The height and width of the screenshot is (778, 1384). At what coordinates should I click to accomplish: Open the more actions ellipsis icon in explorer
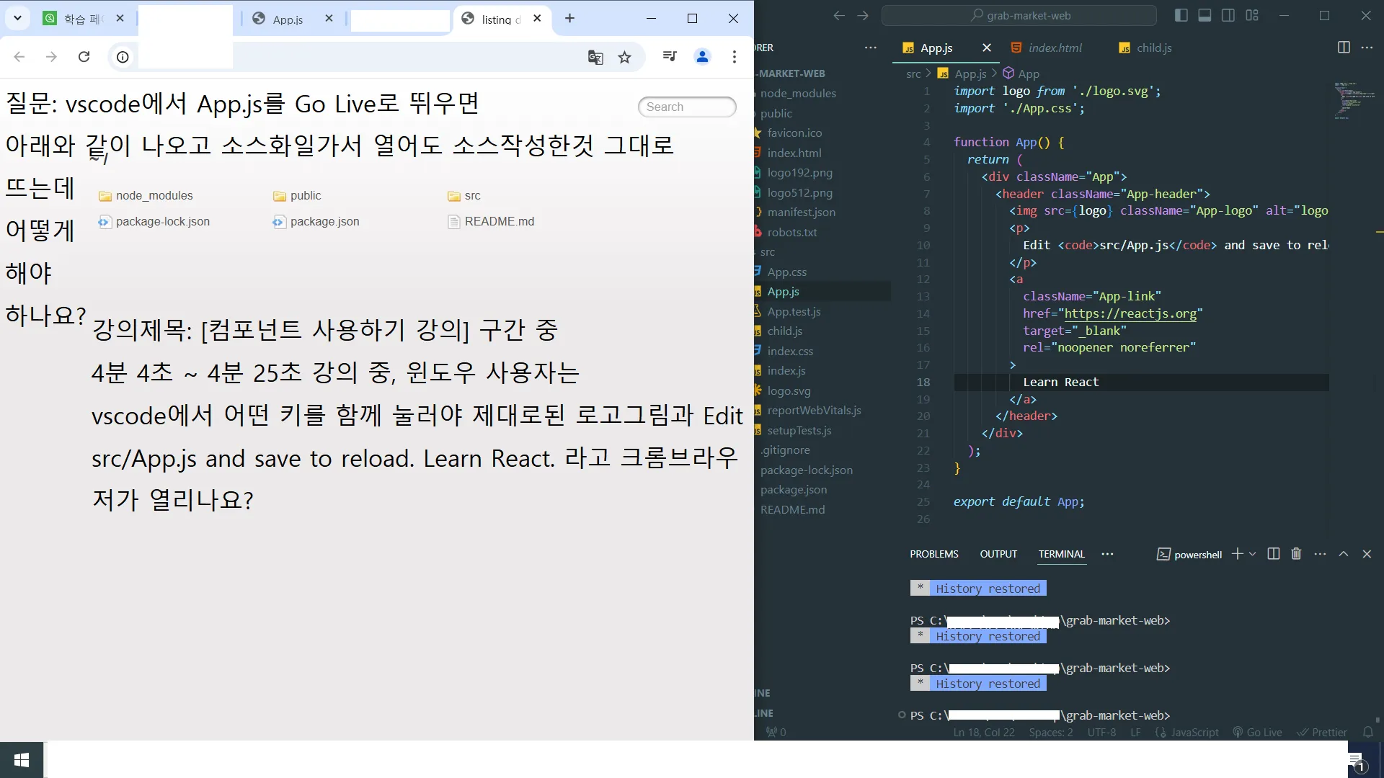871,48
